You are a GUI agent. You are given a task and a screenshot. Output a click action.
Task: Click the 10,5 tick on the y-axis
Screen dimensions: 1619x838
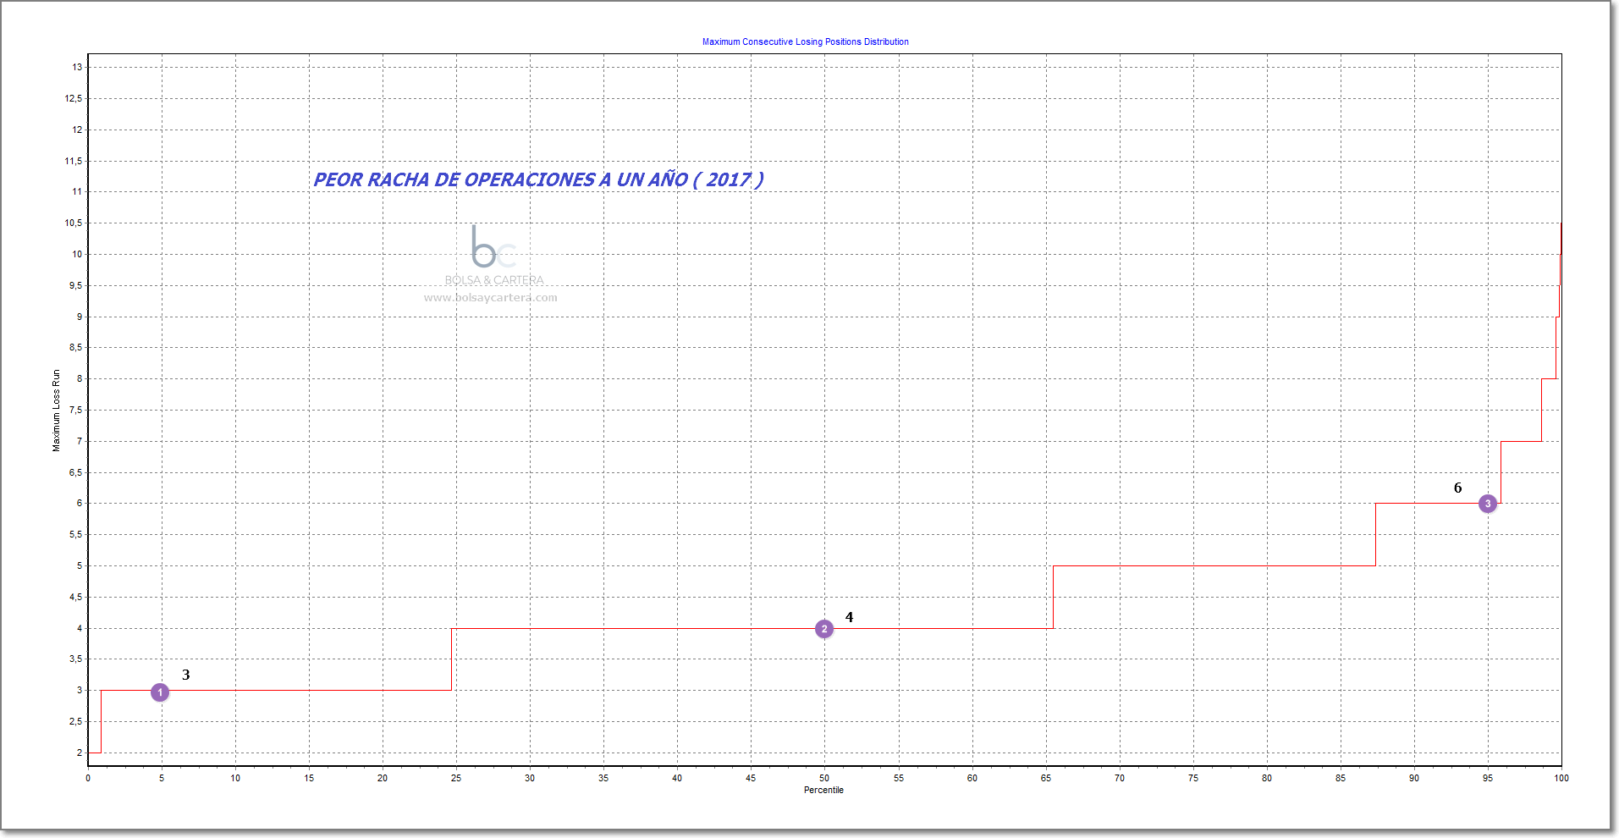click(74, 223)
